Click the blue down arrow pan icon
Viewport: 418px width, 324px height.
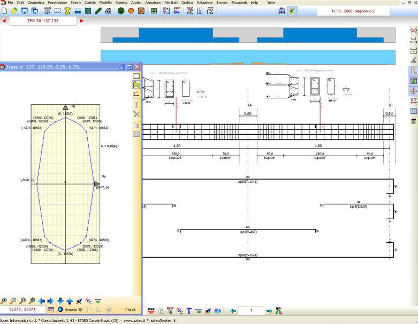pos(60,300)
